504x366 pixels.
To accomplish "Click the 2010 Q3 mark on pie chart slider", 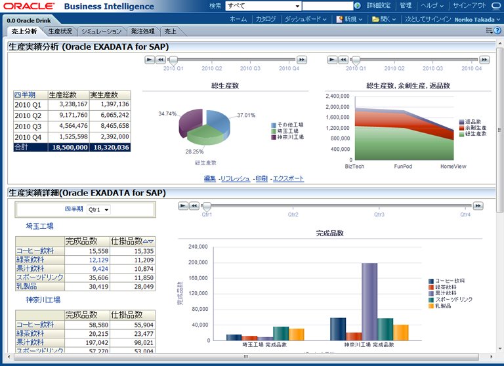I will 250,68.
